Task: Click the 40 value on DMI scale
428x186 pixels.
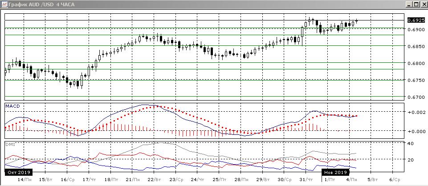Action: click(x=411, y=143)
